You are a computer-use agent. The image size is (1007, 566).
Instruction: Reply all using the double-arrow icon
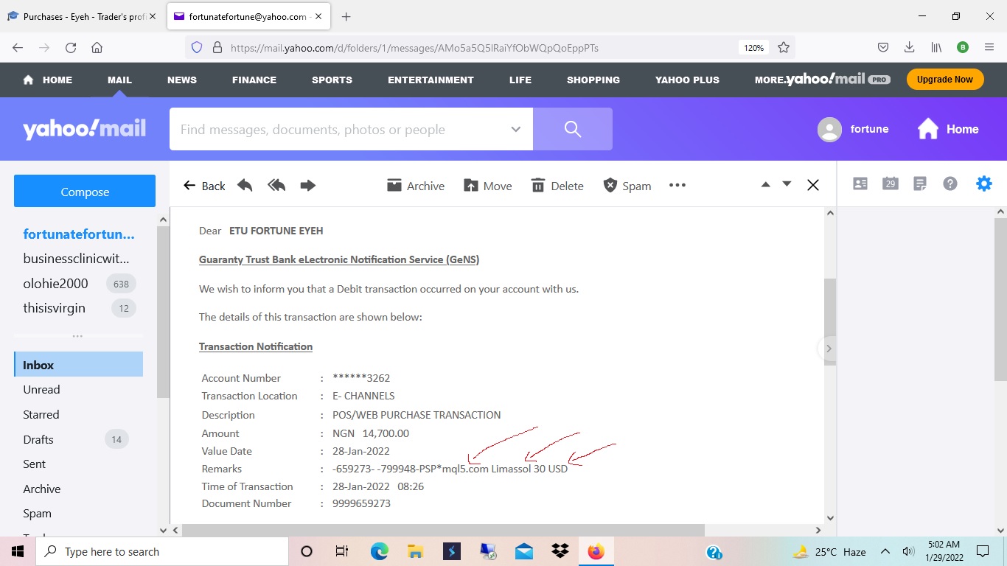pos(276,186)
